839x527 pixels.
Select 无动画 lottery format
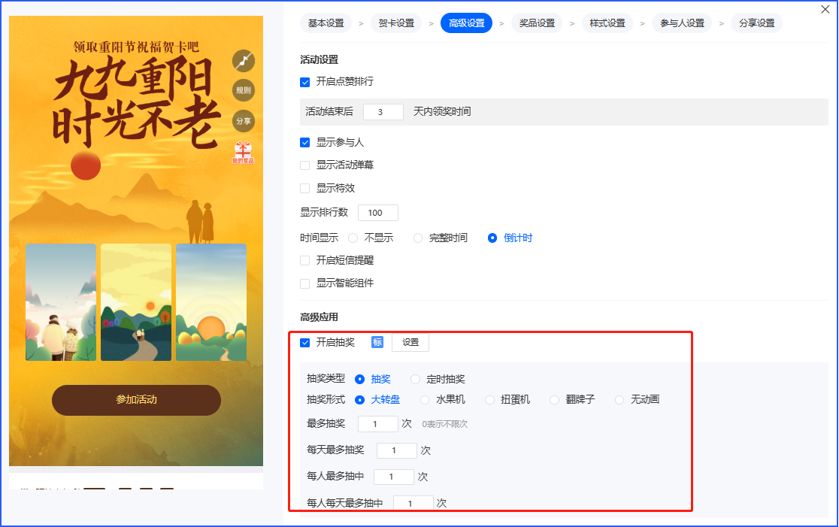[619, 400]
